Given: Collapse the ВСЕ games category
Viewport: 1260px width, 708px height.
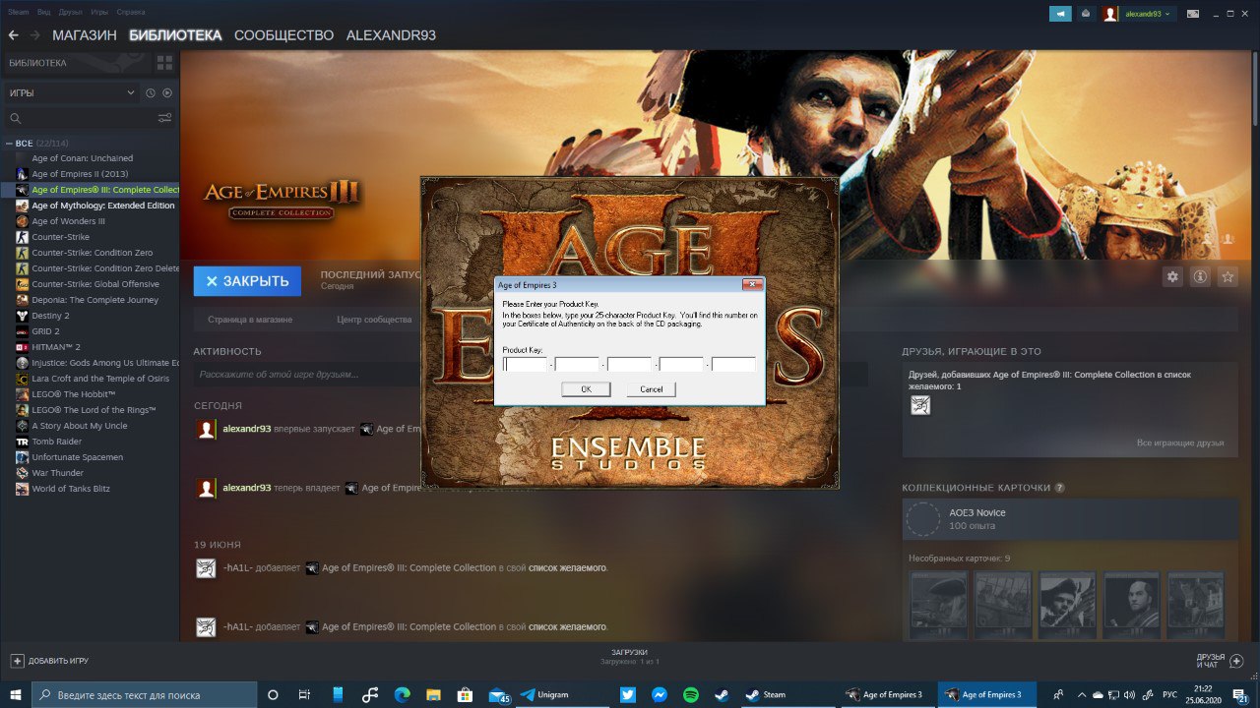Looking at the screenshot, I should pos(9,144).
